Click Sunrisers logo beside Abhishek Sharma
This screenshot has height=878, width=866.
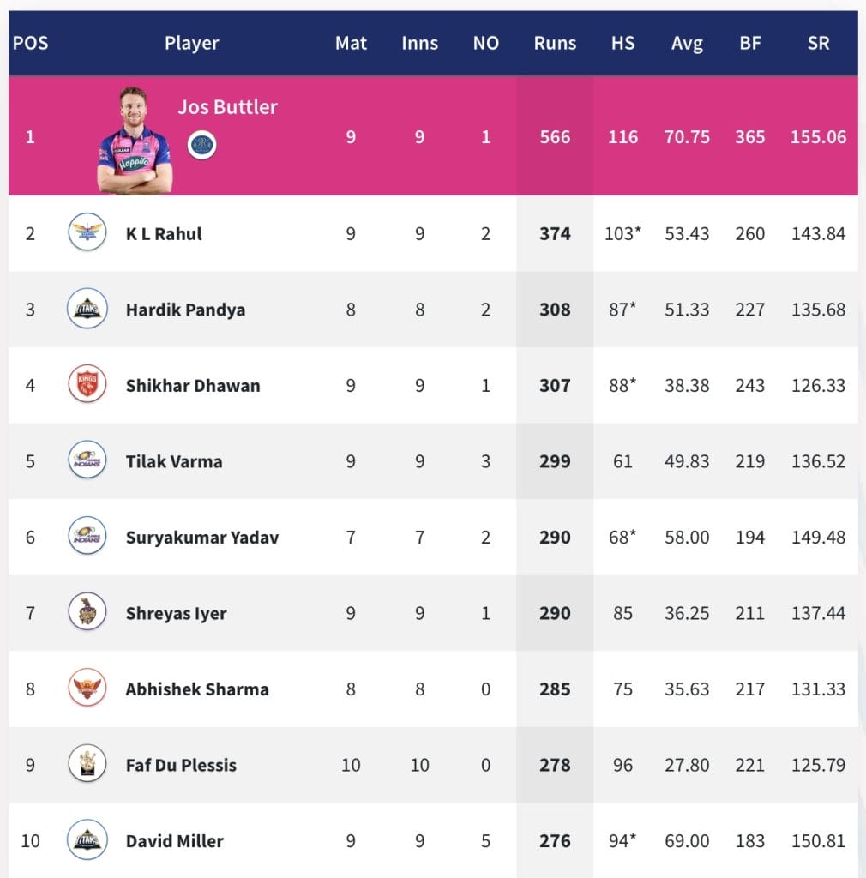tap(87, 688)
